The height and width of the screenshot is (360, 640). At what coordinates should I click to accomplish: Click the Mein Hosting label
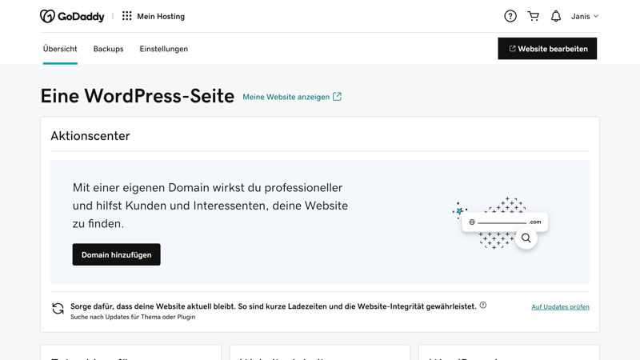tap(161, 16)
